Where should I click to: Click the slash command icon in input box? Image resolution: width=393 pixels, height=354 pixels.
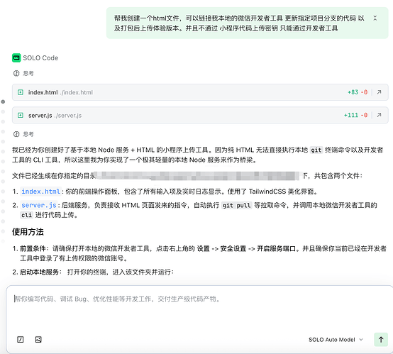click(x=21, y=340)
